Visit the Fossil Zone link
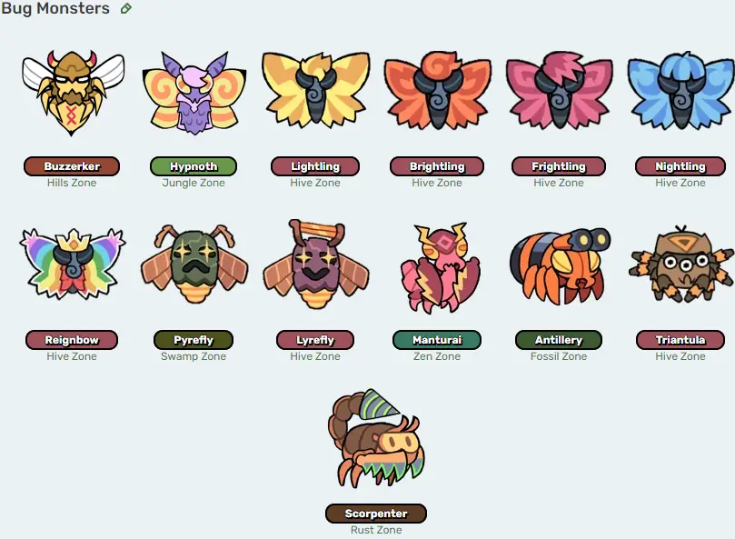This screenshot has width=735, height=539. (x=559, y=356)
